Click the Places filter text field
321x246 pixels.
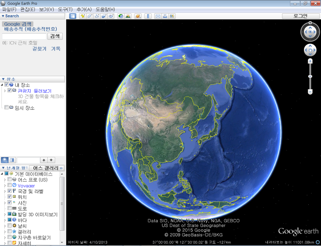coord(28,160)
